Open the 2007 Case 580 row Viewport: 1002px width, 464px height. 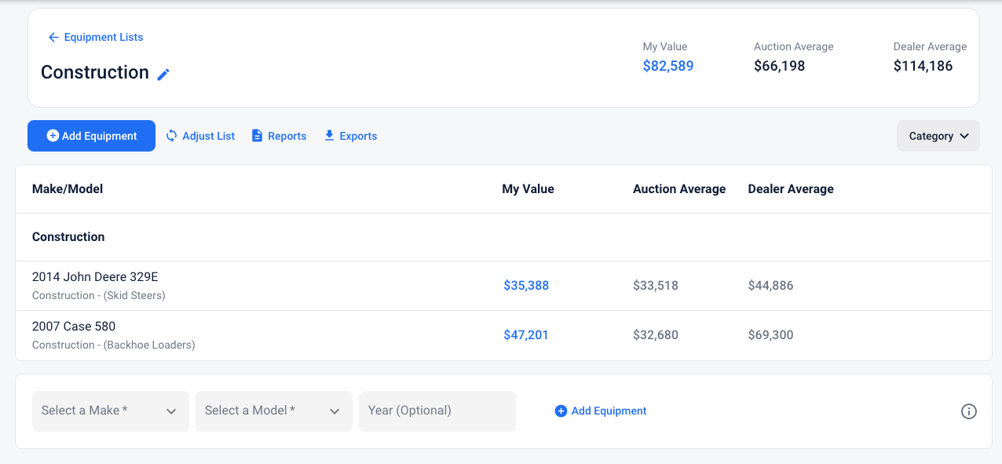pos(74,327)
